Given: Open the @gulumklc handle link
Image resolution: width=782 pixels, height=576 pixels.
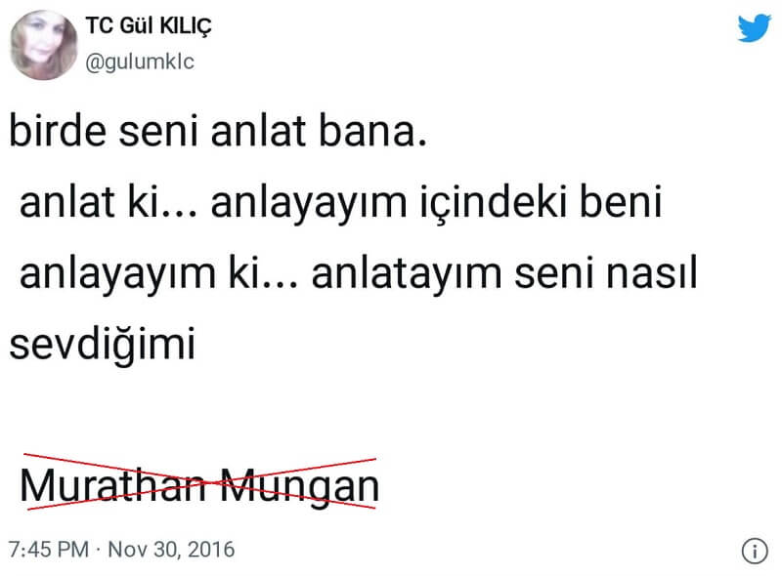Looking at the screenshot, I should point(140,62).
